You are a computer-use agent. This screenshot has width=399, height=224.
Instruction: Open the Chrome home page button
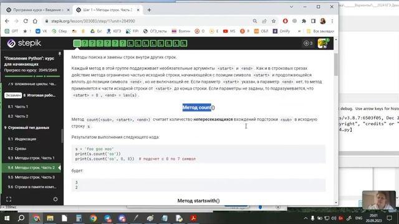point(35,21)
